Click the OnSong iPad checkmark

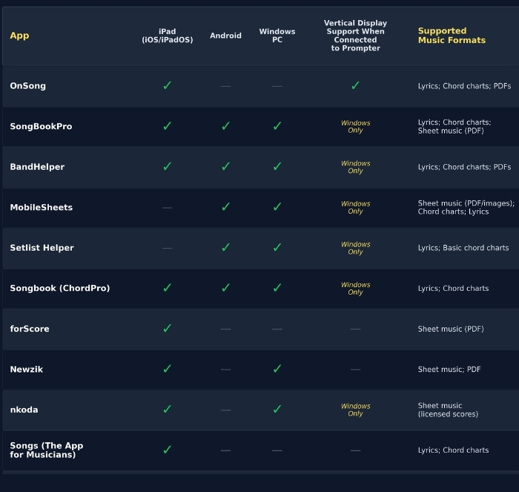click(x=167, y=86)
